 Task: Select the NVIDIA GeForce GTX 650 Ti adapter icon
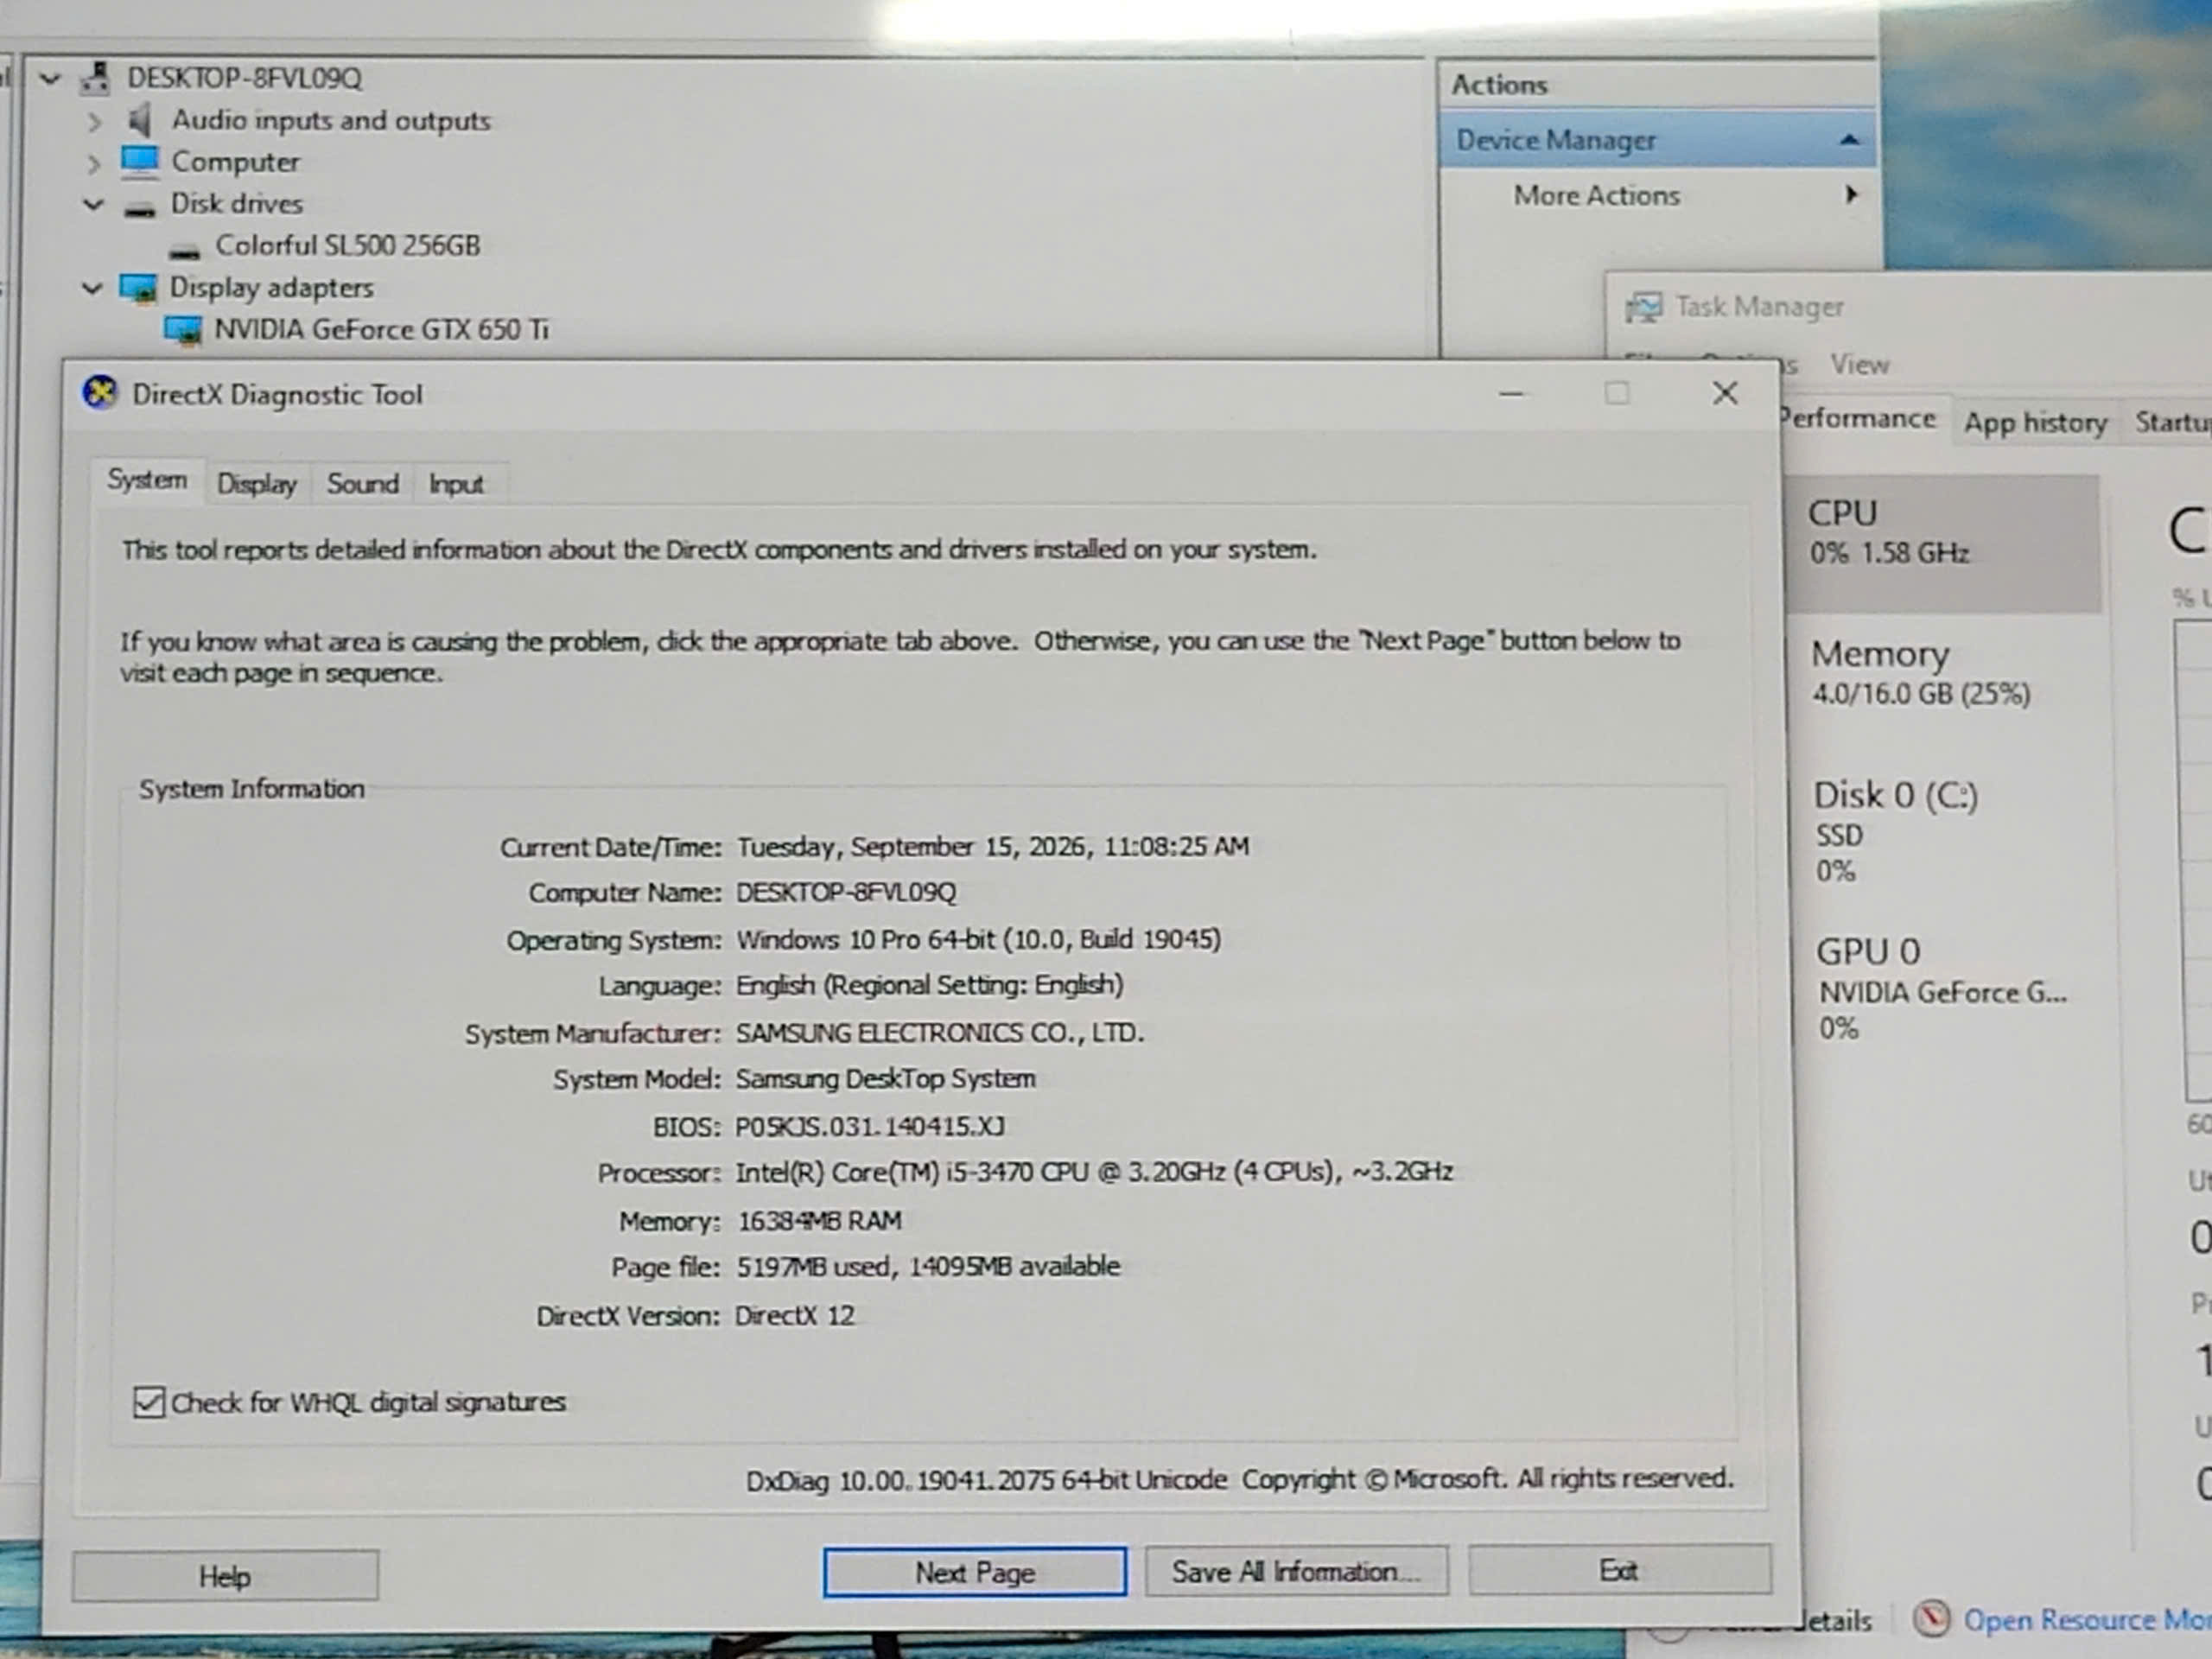click(x=183, y=330)
